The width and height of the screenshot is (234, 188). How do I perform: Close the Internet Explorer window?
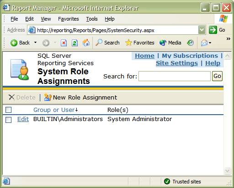point(226,7)
